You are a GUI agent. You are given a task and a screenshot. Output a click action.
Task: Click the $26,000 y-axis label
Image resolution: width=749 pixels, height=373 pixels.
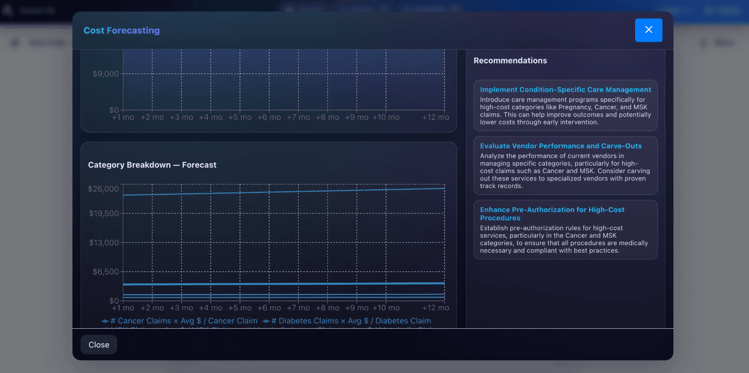coord(103,189)
